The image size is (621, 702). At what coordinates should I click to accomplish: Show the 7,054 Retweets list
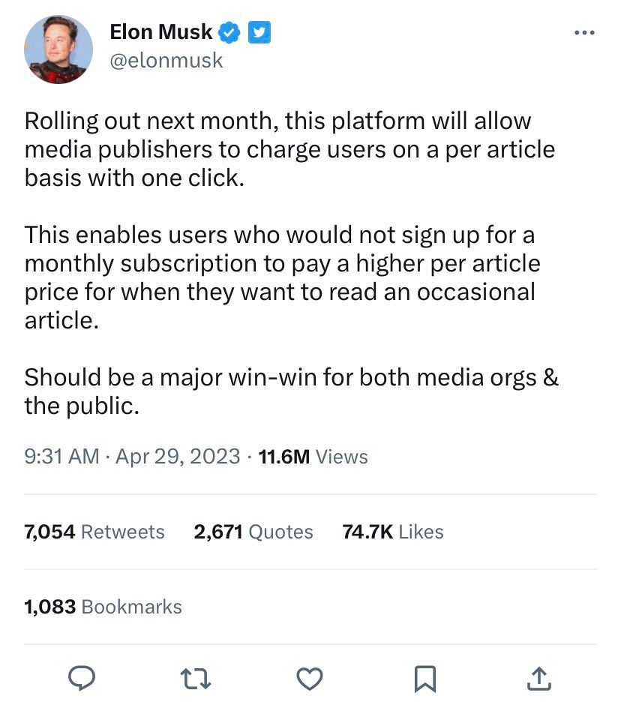point(94,532)
